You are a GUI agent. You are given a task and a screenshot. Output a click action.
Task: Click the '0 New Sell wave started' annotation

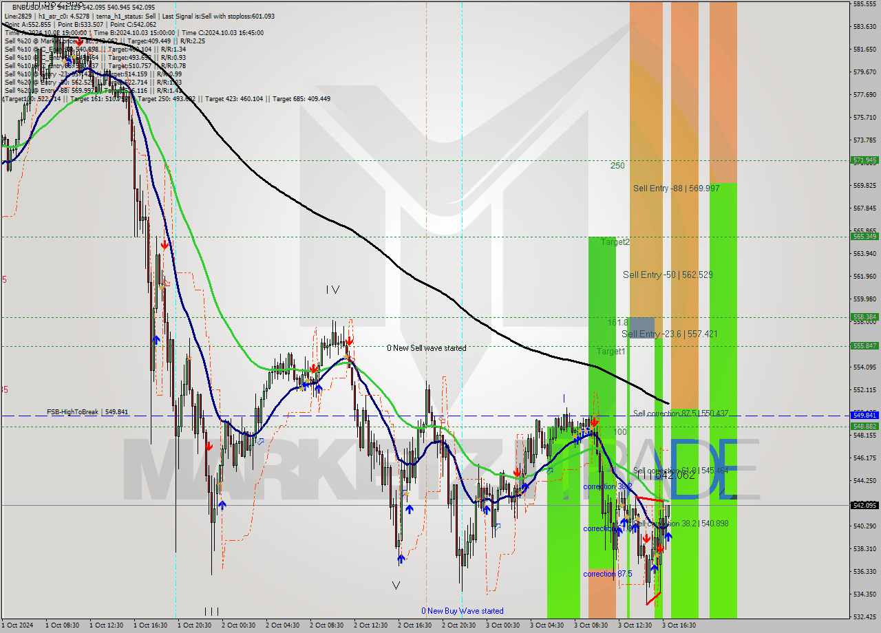426,348
